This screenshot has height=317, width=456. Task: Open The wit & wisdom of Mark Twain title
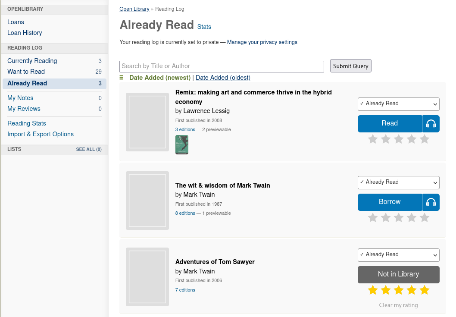[x=222, y=185]
